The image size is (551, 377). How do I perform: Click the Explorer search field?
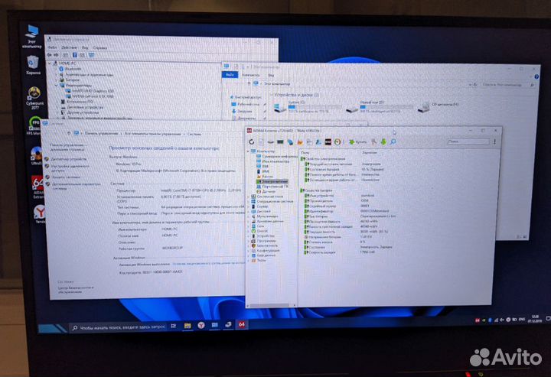(x=508, y=85)
